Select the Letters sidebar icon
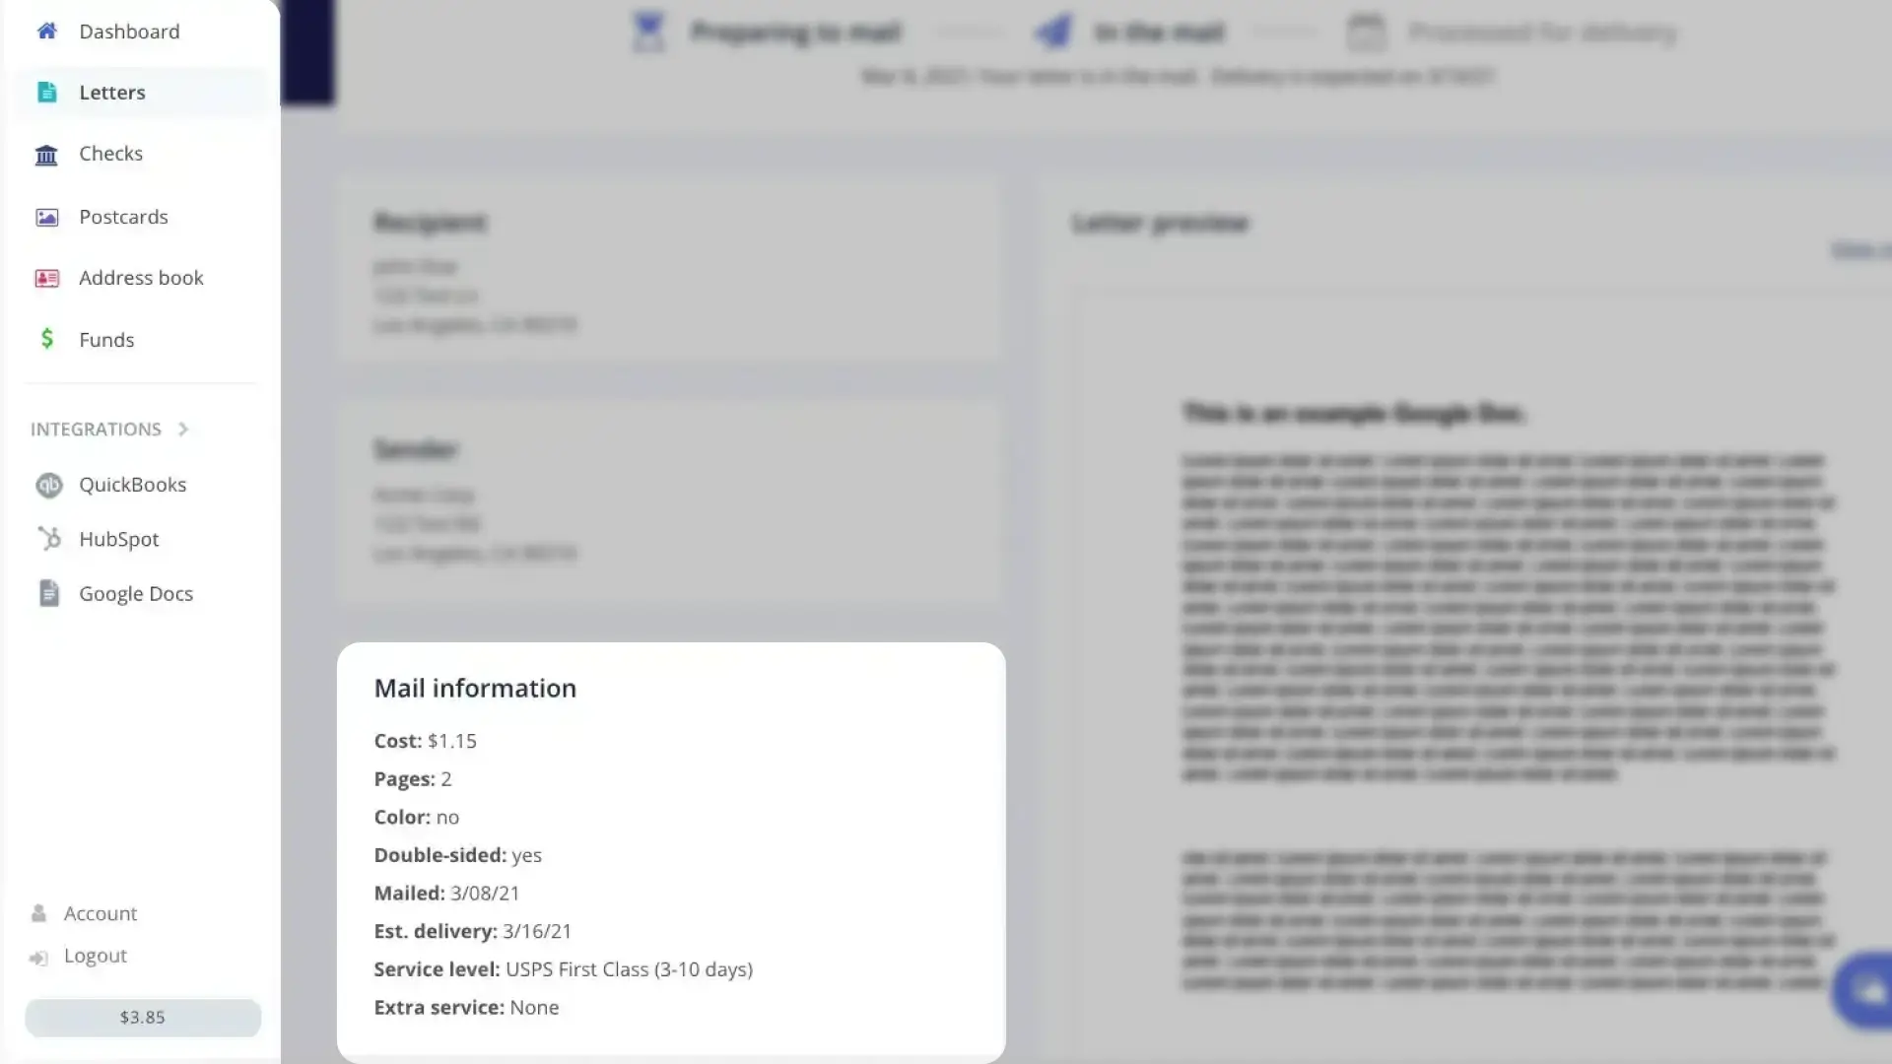 (x=46, y=93)
